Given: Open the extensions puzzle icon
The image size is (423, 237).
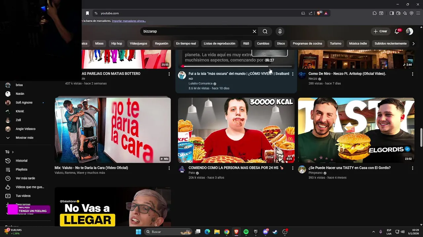Looking at the screenshot, I should tap(374, 13).
